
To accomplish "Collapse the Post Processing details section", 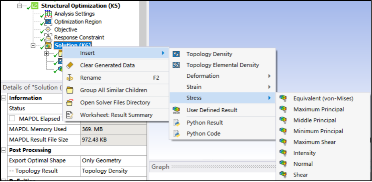I will point(4,150).
